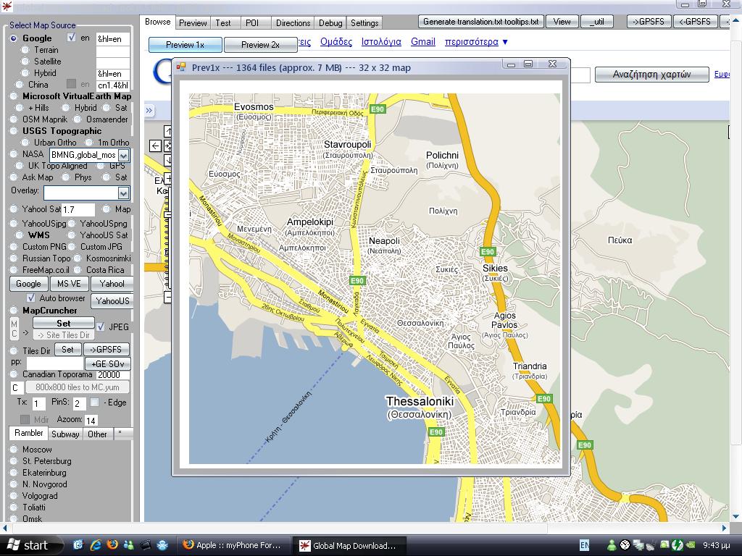Choose Google Satellite map type

[x=25, y=62]
